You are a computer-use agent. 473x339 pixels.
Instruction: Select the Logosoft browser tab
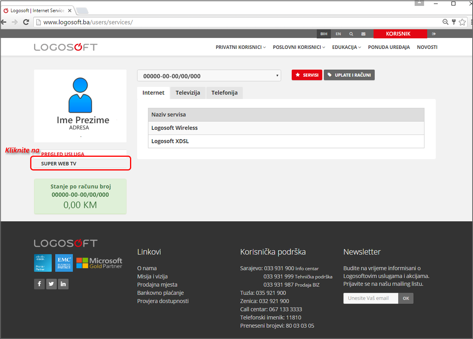point(37,10)
